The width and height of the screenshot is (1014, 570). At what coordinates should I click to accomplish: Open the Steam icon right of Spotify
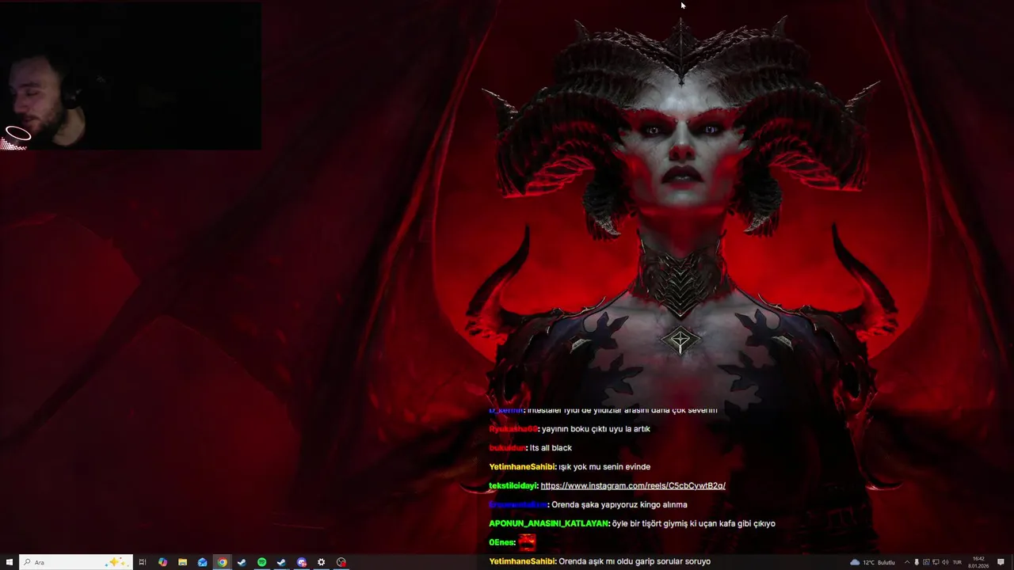pyautogui.click(x=281, y=562)
